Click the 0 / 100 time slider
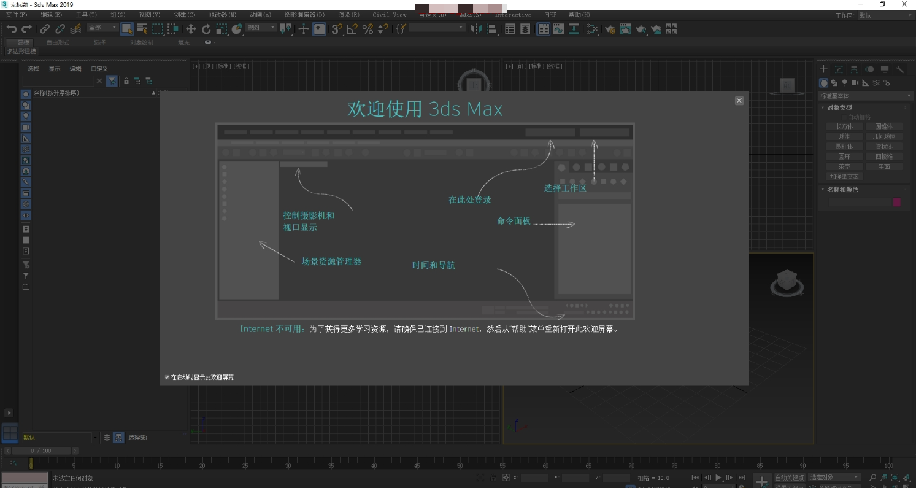916x488 pixels. (x=41, y=451)
